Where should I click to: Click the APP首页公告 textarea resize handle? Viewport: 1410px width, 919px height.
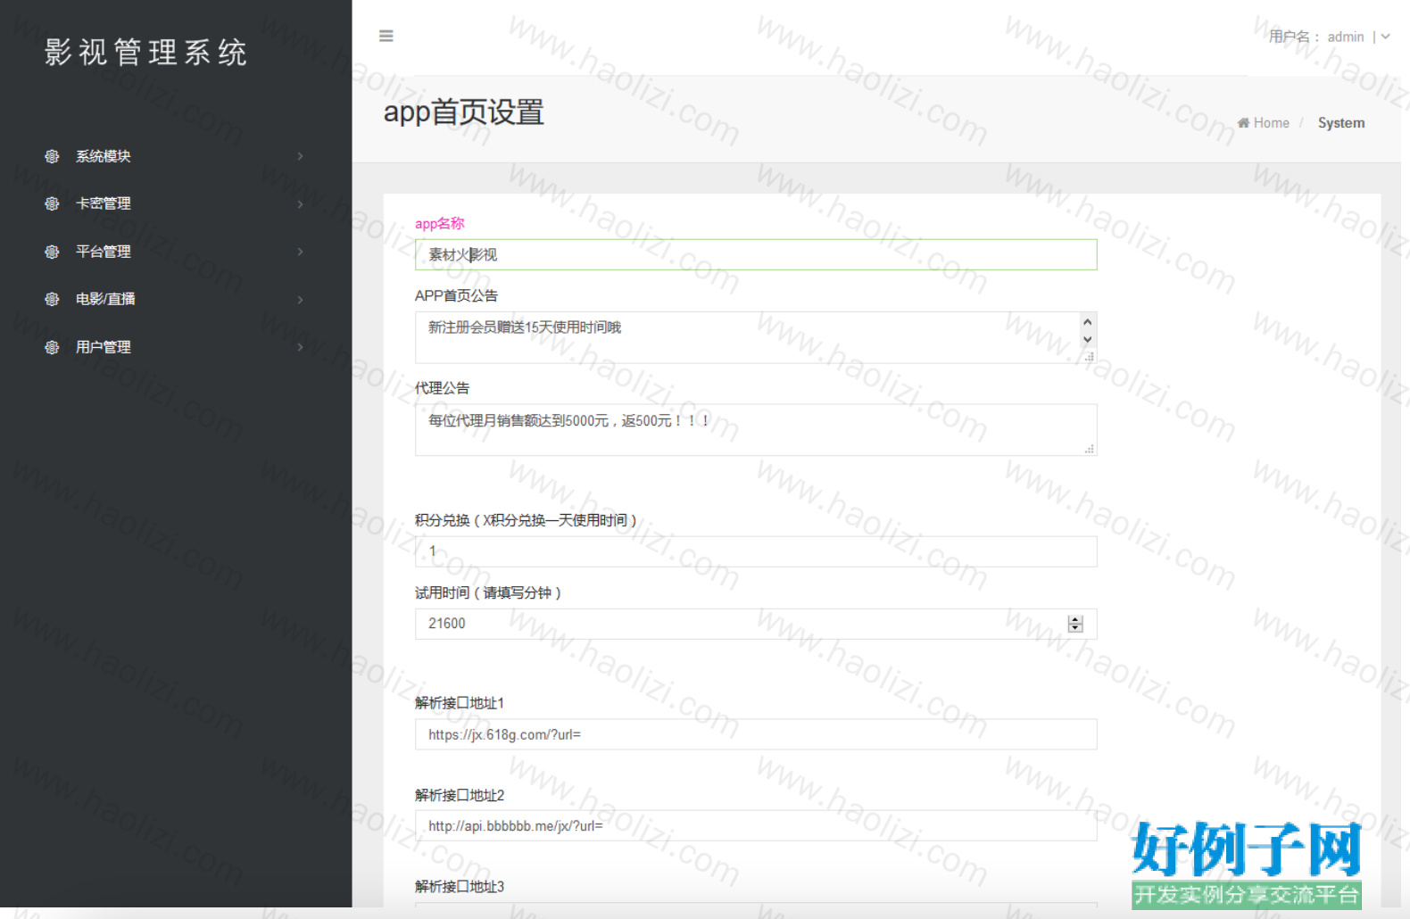pos(1090,356)
